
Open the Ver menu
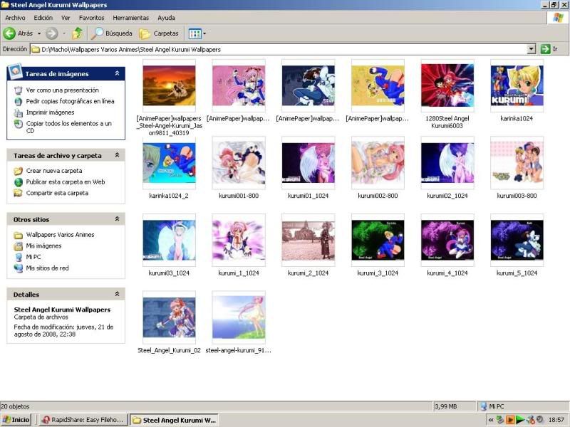[x=66, y=18]
